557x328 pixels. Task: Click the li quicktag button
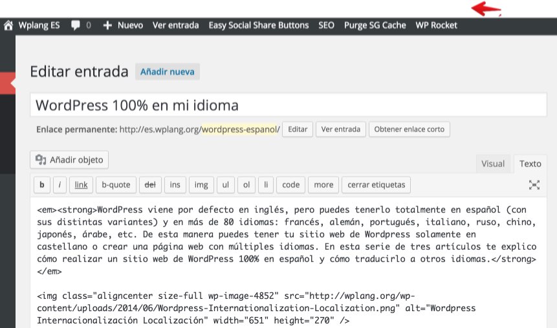tap(266, 185)
